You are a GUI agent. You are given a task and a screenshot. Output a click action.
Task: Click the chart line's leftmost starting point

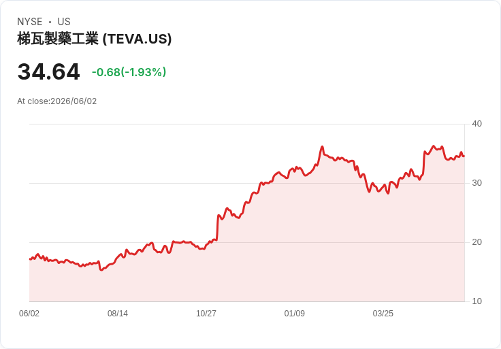(x=30, y=259)
